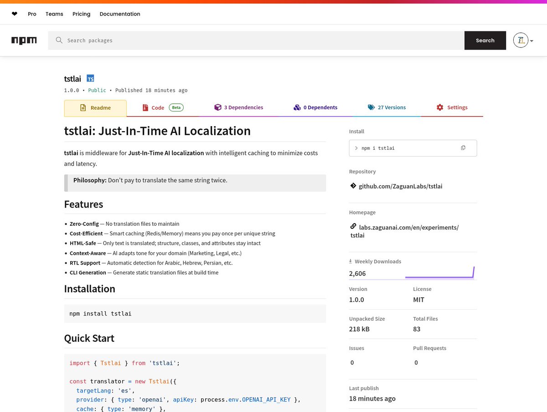Click the RTL Support feature bullet
This screenshot has height=412, width=547.
pyautogui.click(x=151, y=263)
